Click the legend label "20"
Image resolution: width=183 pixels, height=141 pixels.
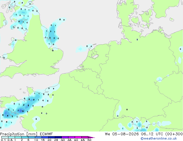click(x=49, y=140)
